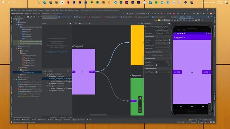Click the Stop red square toolbar icon
The image size is (230, 129).
(x=174, y=14)
